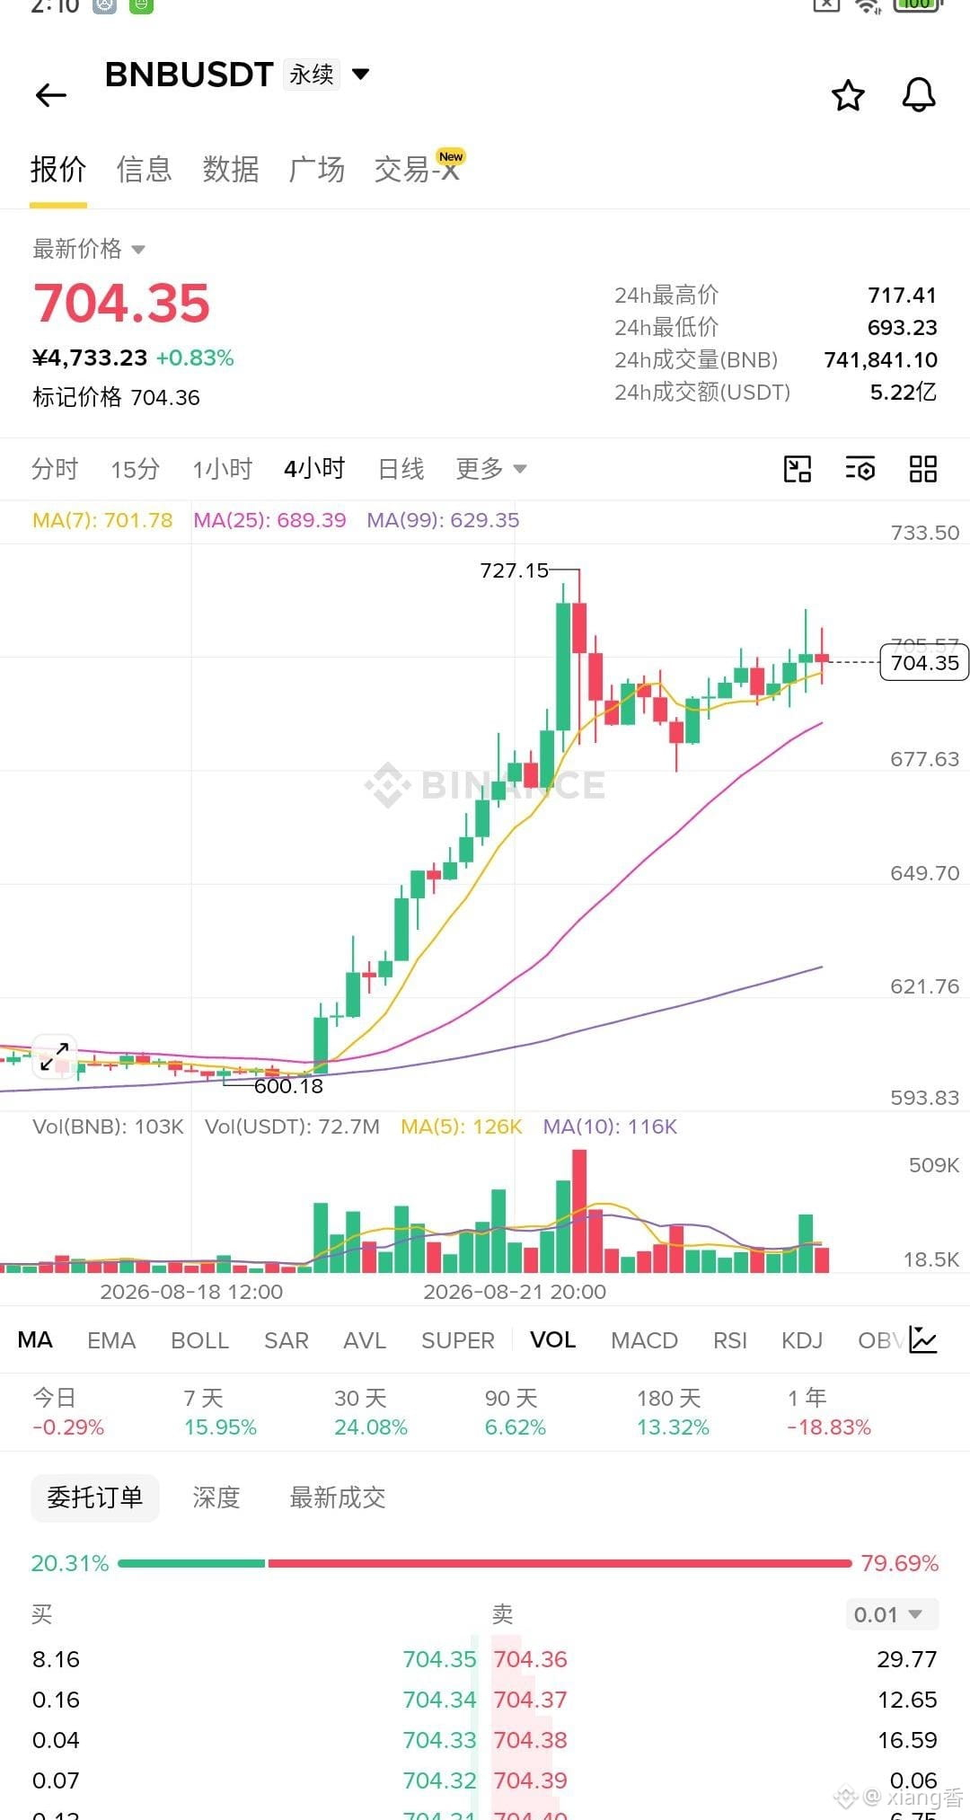Tap the 标记价格 704.36 mark price

coord(116,397)
